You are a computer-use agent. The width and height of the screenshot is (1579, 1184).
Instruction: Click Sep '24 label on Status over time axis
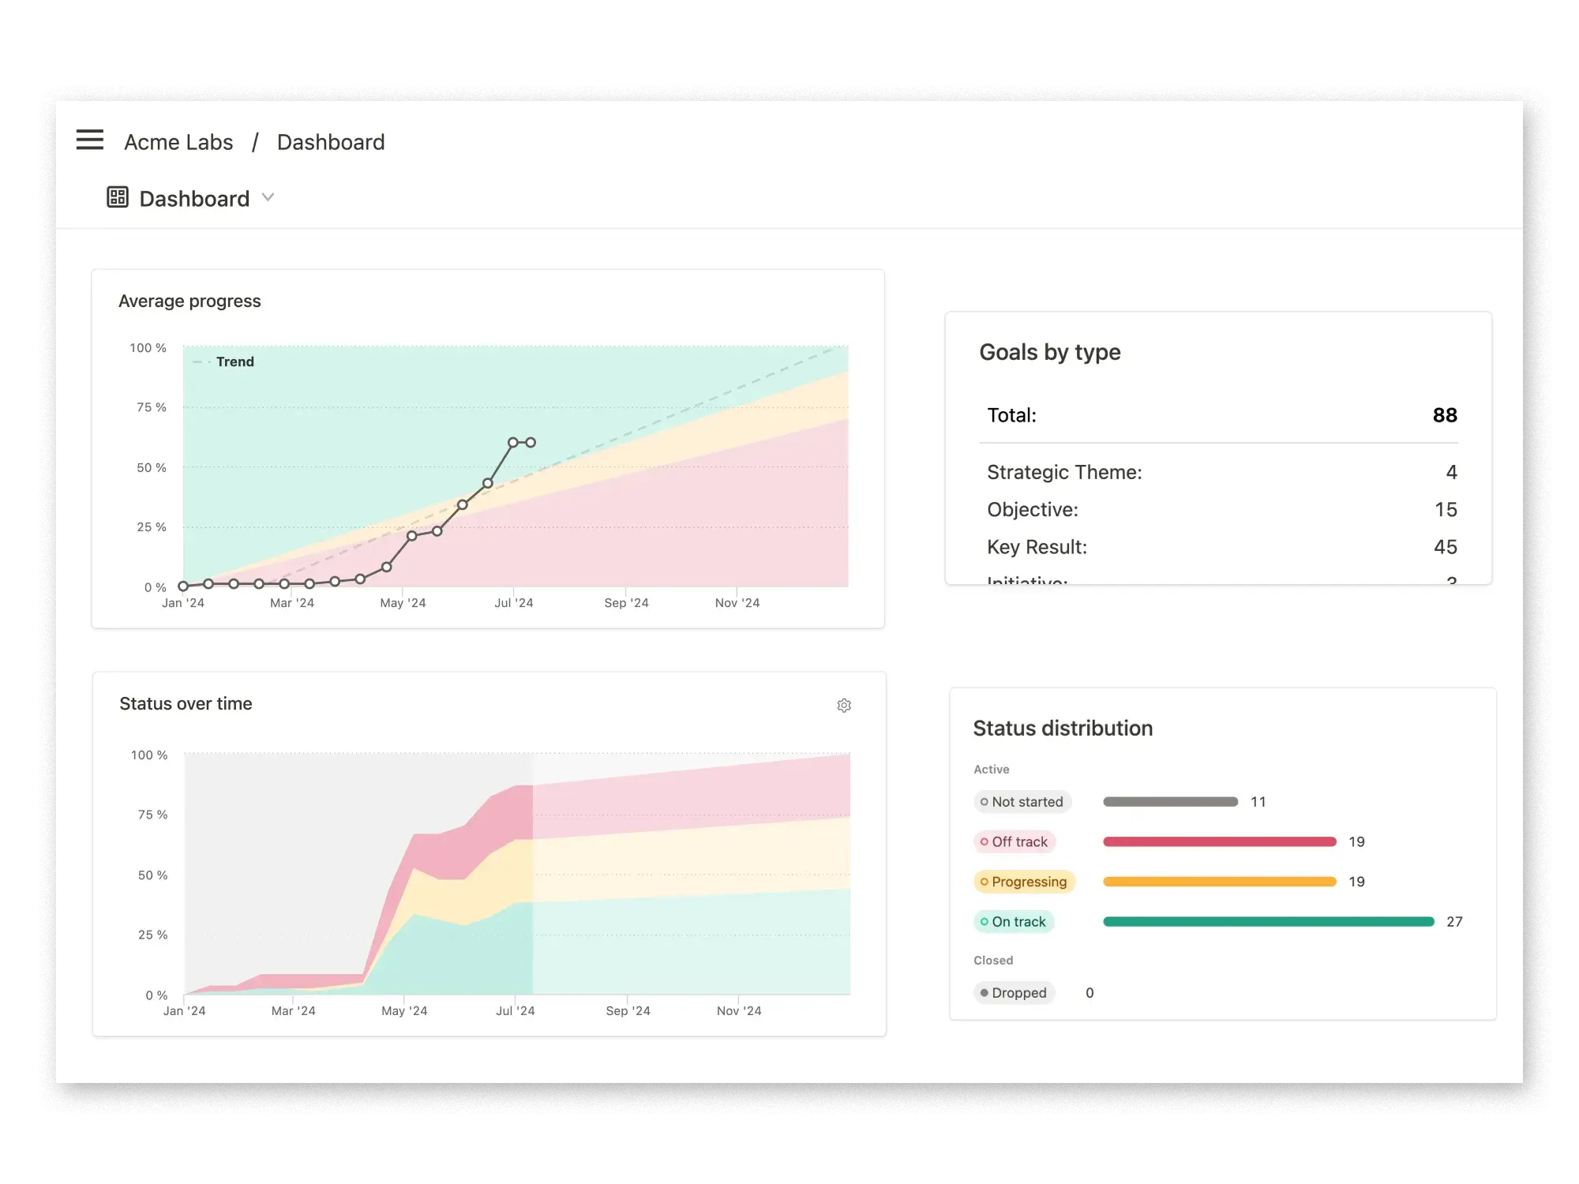pyautogui.click(x=628, y=1011)
